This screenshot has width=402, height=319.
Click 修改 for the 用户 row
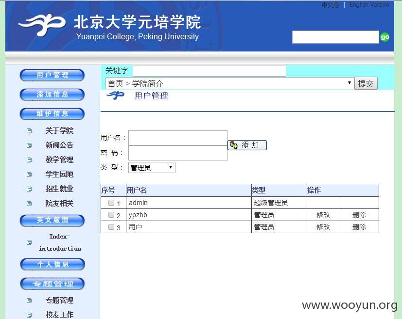tap(323, 227)
